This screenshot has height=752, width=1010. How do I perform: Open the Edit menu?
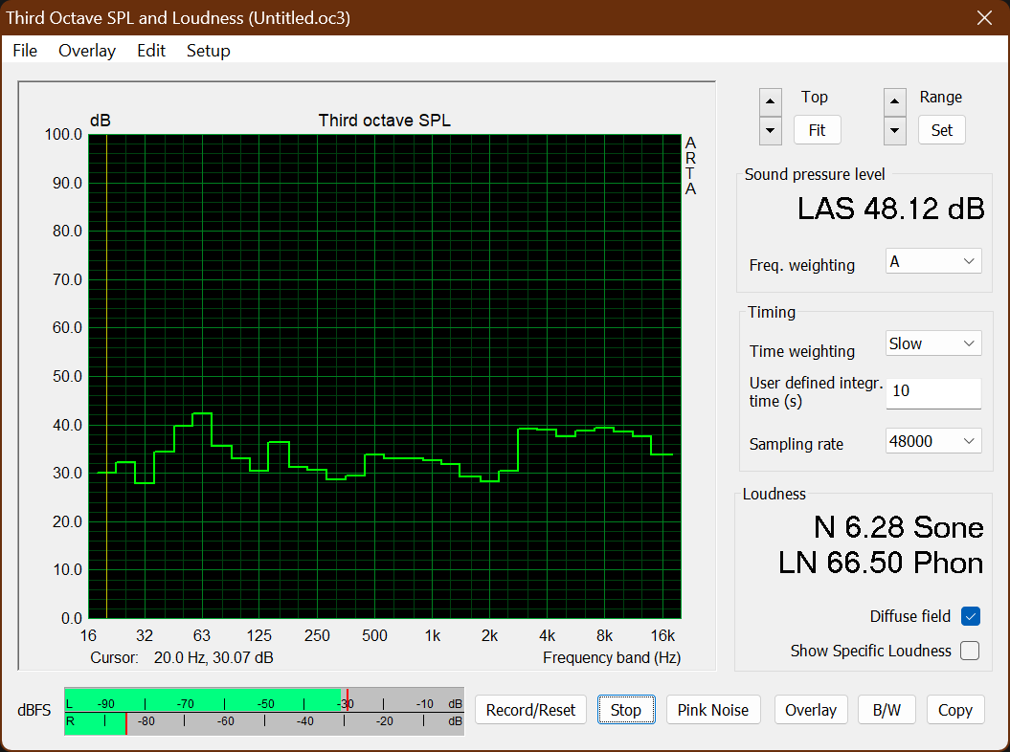coord(151,50)
